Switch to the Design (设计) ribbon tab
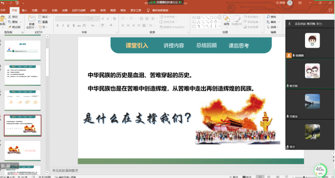 pos(44,10)
